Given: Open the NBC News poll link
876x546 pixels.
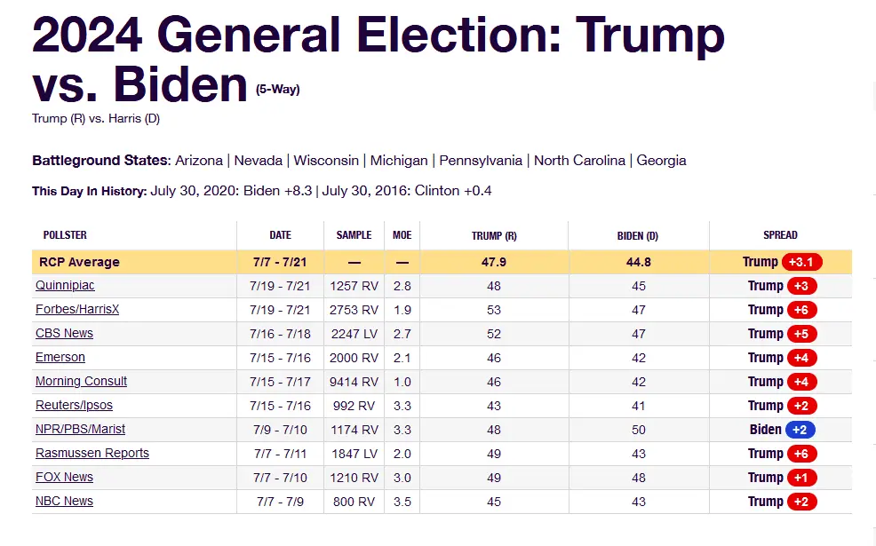Looking at the screenshot, I should 64,502.
